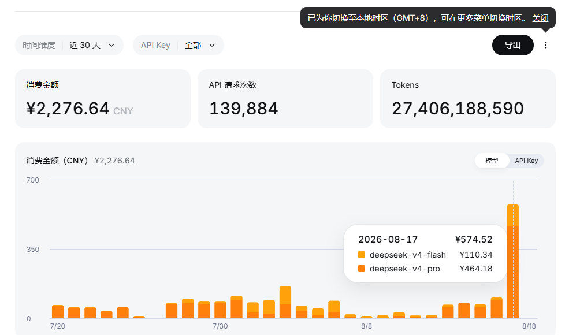The width and height of the screenshot is (580, 335).
Task: Open the three-dot more options menu
Action: click(545, 45)
